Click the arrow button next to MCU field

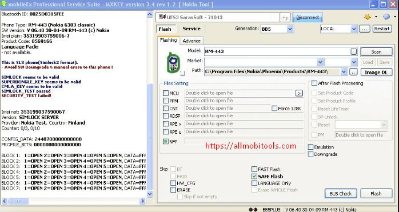(299, 93)
